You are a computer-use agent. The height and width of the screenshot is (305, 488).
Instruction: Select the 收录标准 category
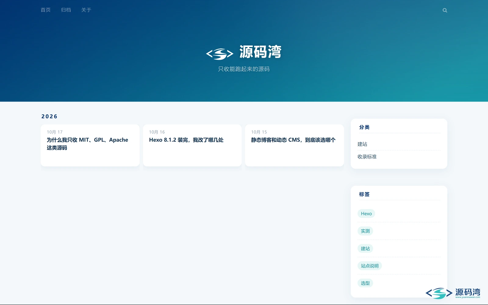(x=367, y=156)
